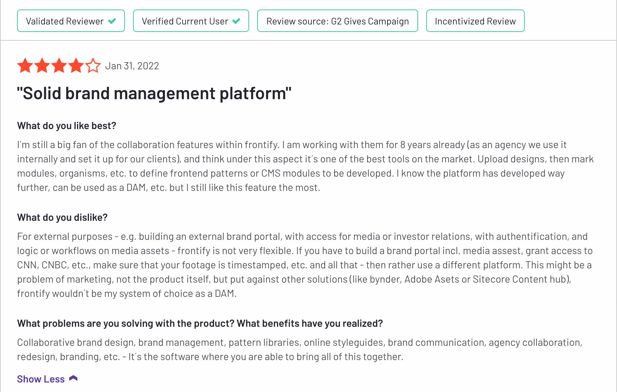Click the paragraph starting "I´m still a big fan"
Image resolution: width=617 pixels, height=392 pixels.
(305, 166)
